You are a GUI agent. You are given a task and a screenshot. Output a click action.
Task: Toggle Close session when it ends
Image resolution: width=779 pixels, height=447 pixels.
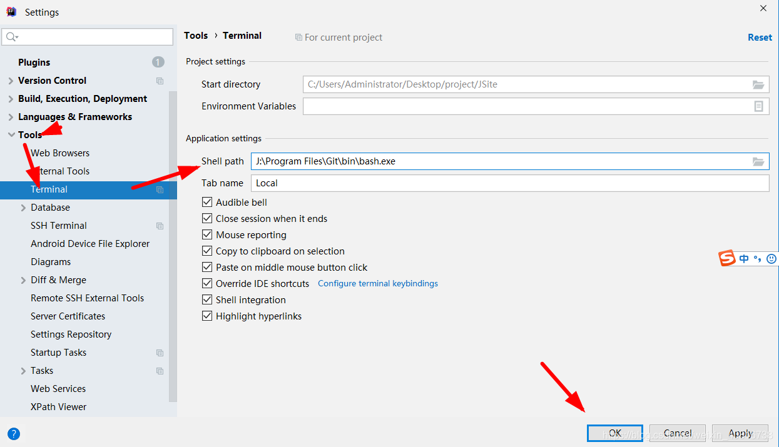point(207,219)
